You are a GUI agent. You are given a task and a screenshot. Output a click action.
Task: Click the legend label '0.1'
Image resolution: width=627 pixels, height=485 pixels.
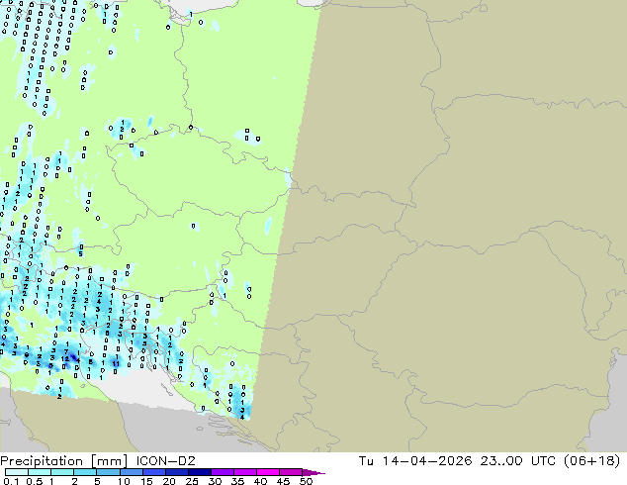click(11, 481)
